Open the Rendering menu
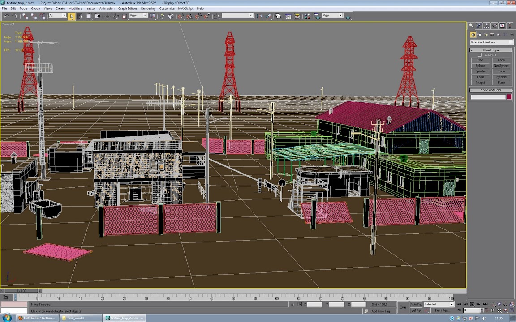Image resolution: width=516 pixels, height=322 pixels. (x=148, y=8)
